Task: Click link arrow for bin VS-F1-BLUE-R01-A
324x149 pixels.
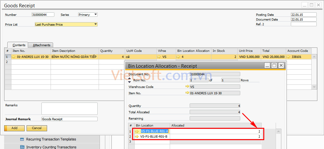Action: click(137, 131)
